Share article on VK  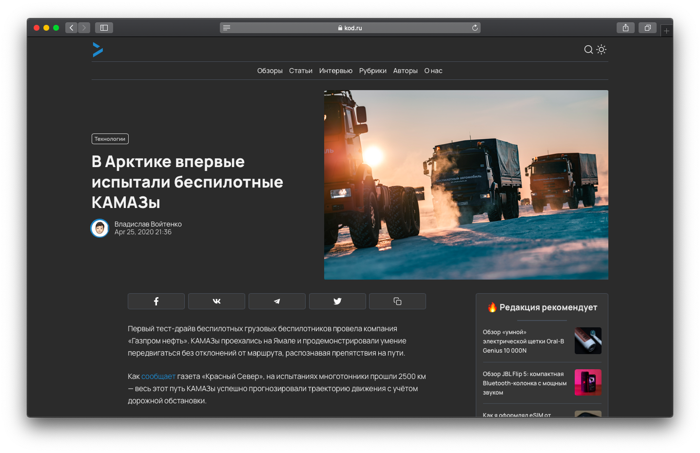point(216,301)
